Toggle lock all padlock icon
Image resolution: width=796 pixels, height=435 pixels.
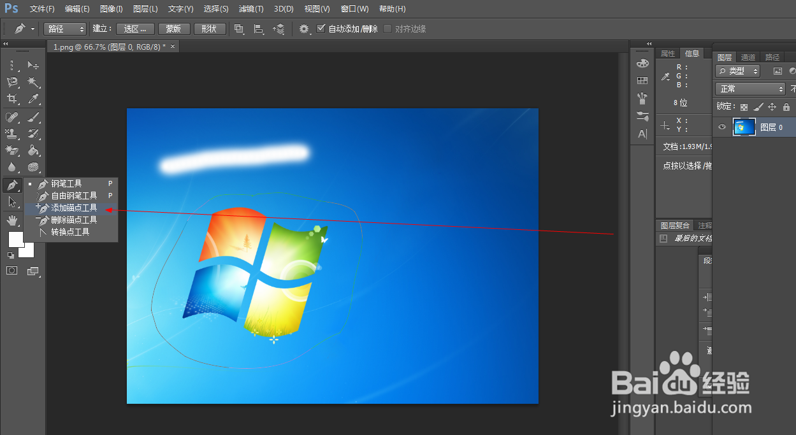pos(786,107)
